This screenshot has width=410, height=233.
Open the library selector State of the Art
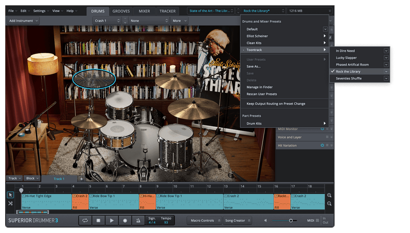point(211,11)
